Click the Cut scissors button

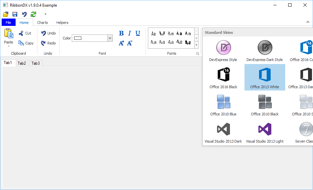(x=25, y=33)
